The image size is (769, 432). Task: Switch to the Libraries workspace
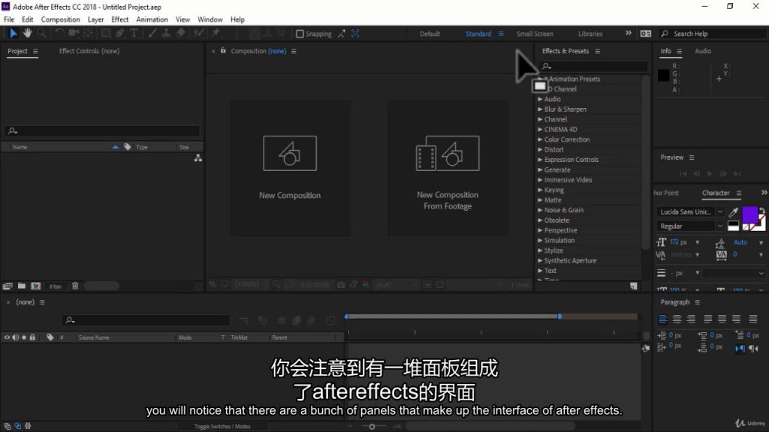coord(590,34)
